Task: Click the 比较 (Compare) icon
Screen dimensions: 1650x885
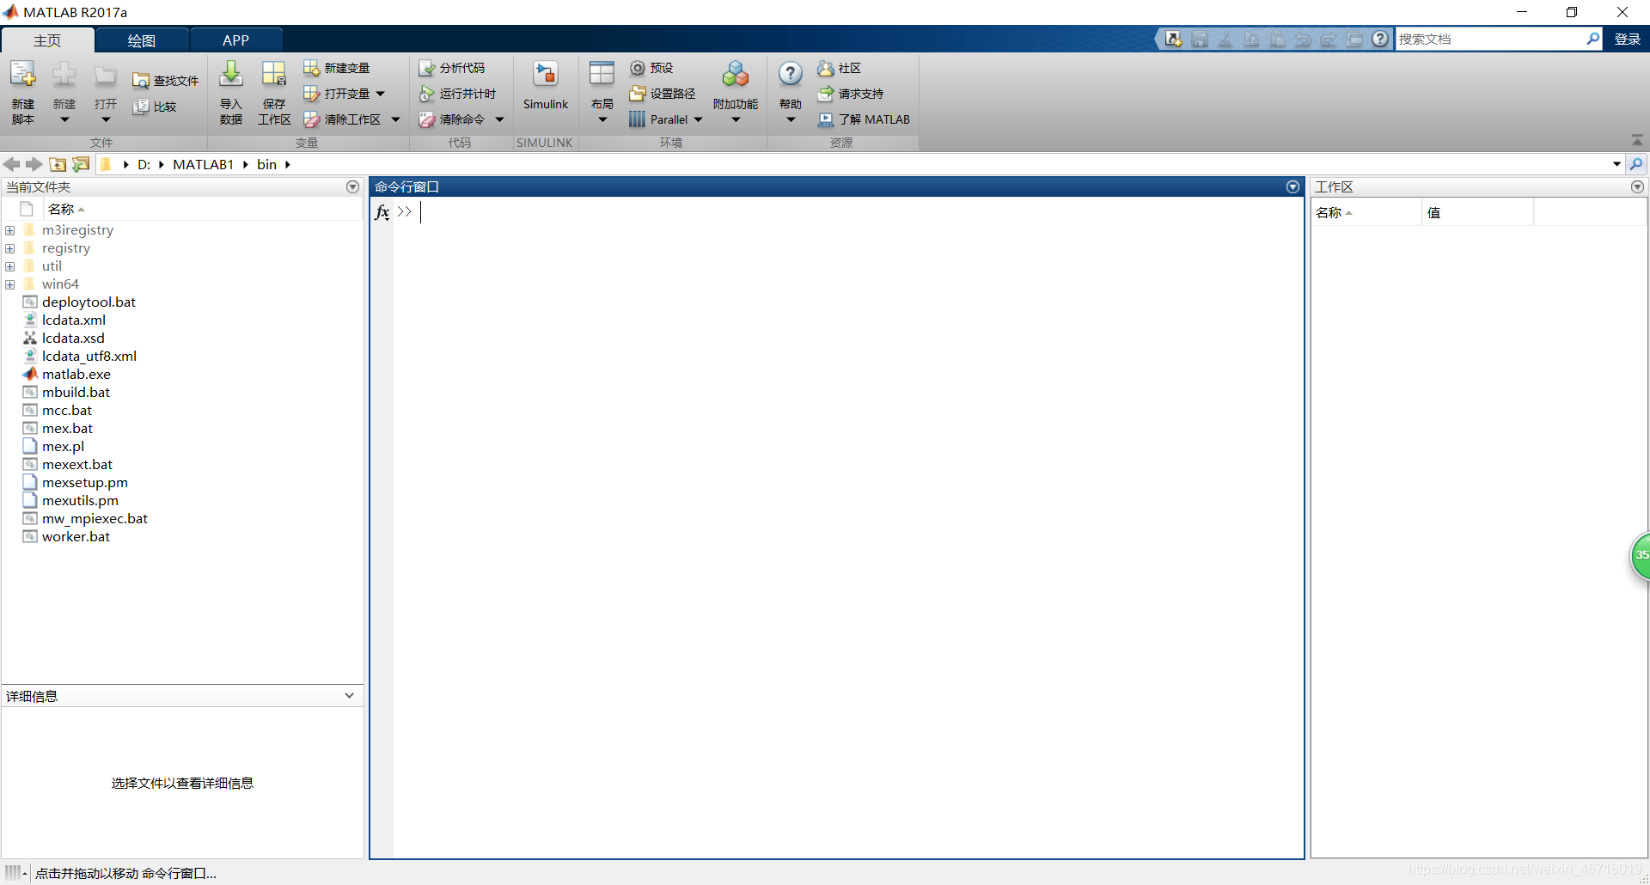Action: pos(141,107)
